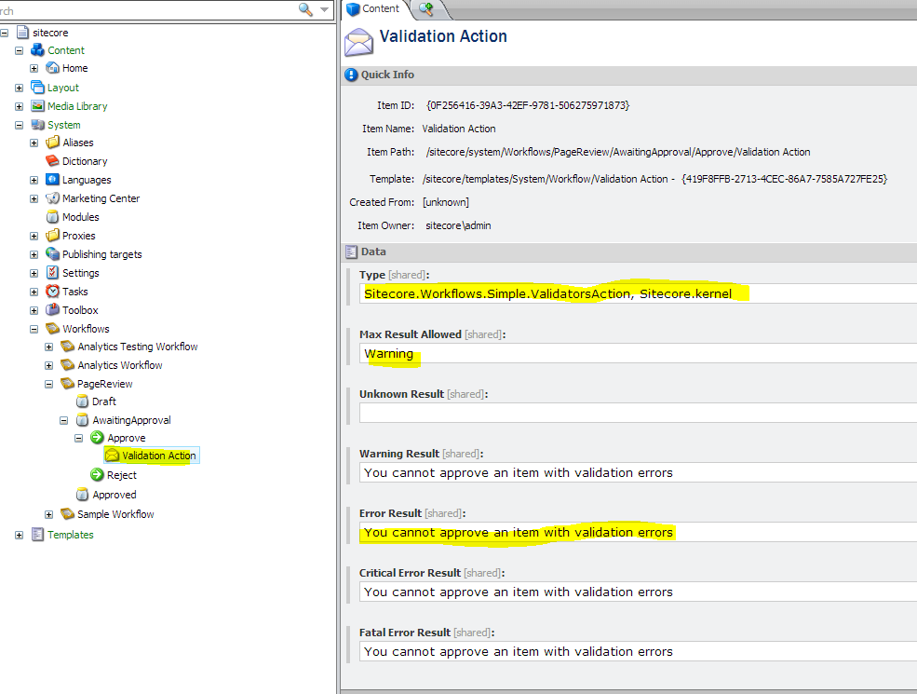Click the Warning Result text field

coord(638,472)
